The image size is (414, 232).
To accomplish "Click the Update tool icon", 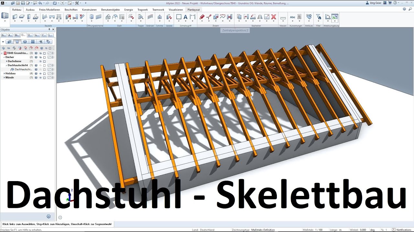I will point(169,16).
